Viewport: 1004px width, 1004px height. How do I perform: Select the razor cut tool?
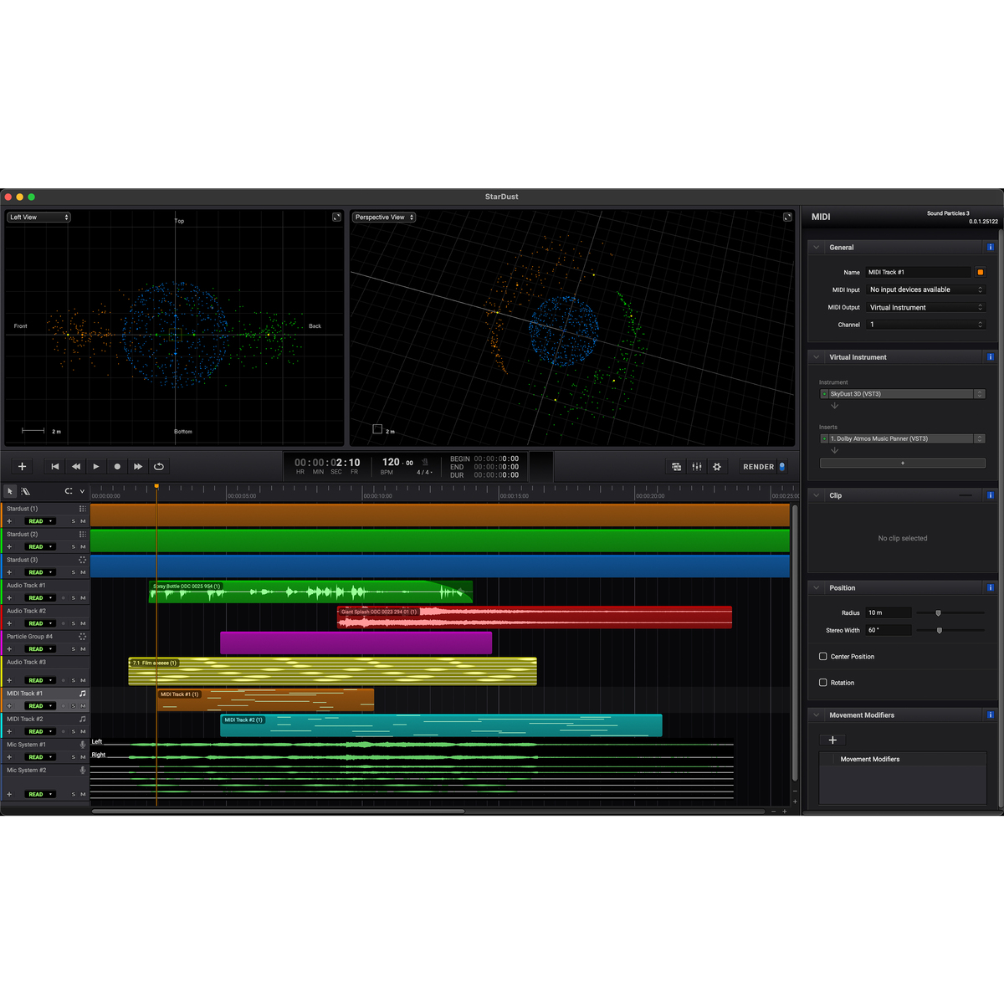26,491
